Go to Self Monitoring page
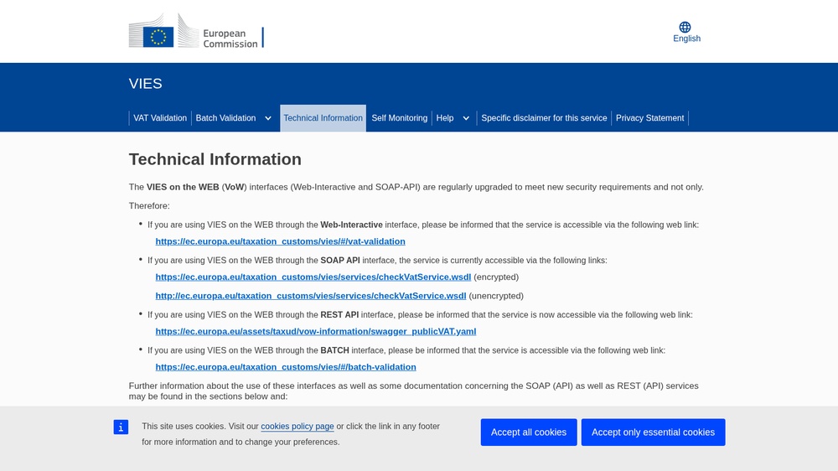The image size is (838, 471). (x=399, y=118)
